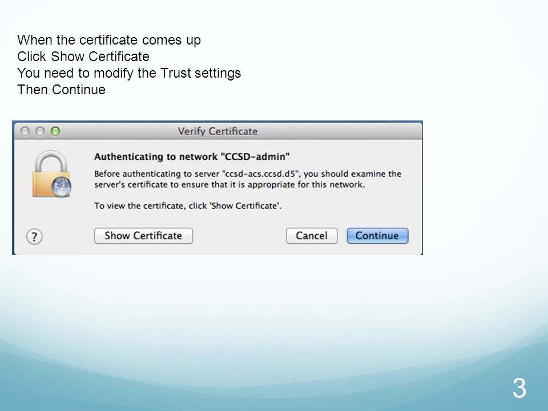Click the 'To view the certificate' sentence
This screenshot has width=548, height=411.
[188, 205]
